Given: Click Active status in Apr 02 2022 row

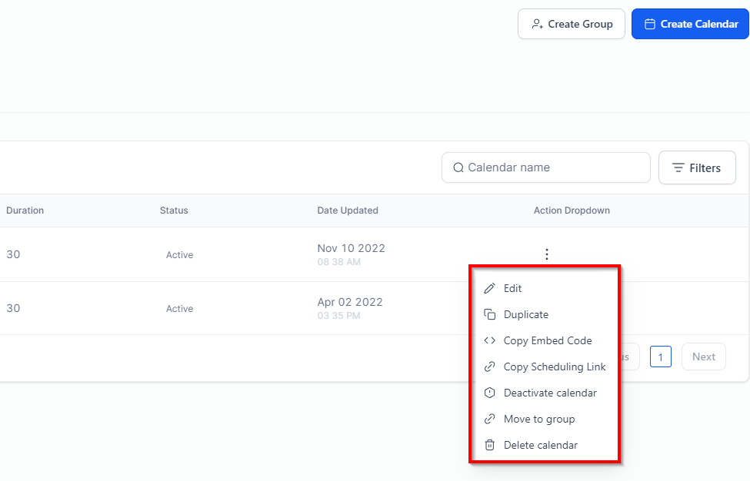Looking at the screenshot, I should point(179,309).
